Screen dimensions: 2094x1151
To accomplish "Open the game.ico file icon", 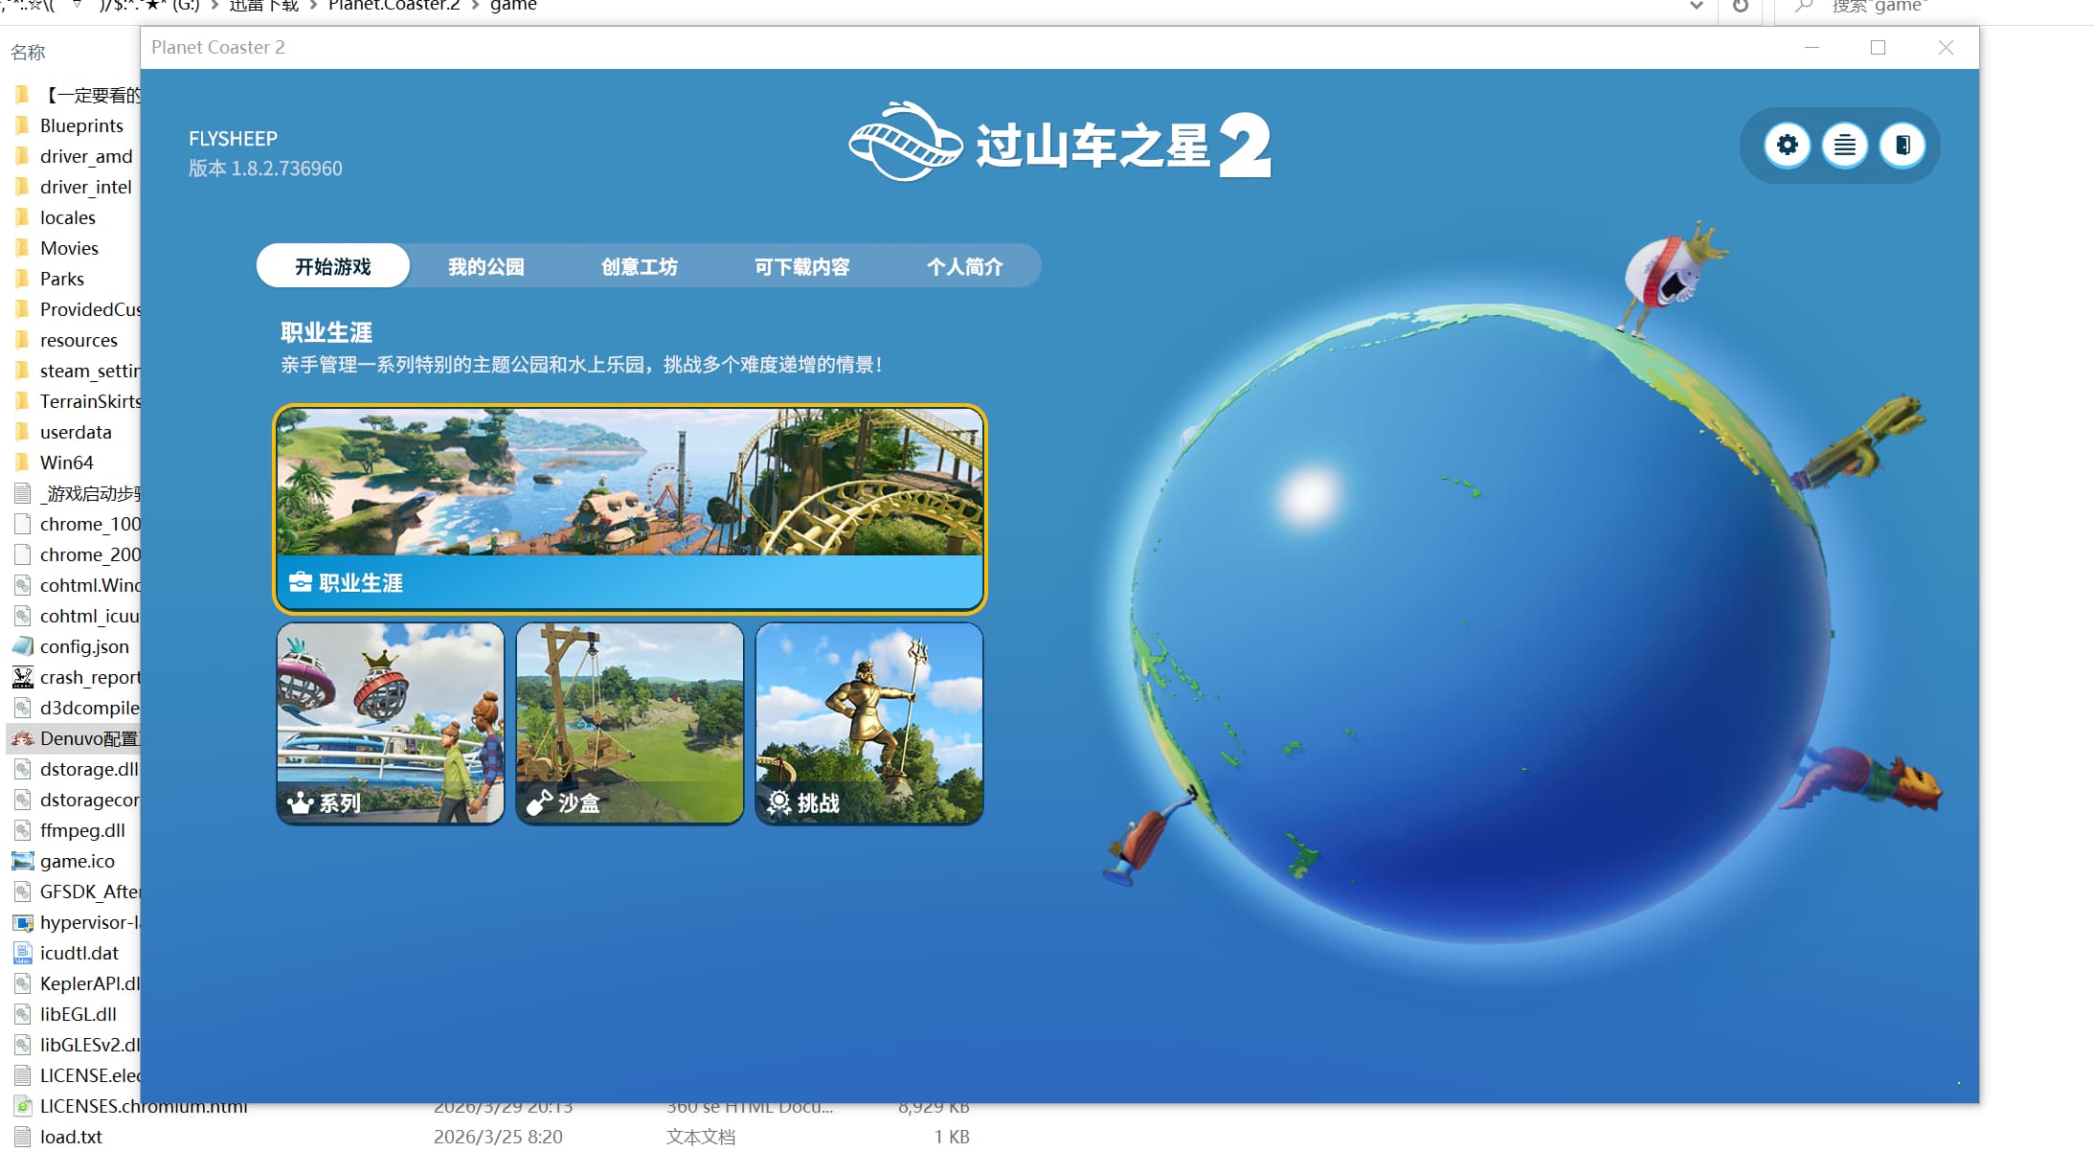I will (23, 861).
